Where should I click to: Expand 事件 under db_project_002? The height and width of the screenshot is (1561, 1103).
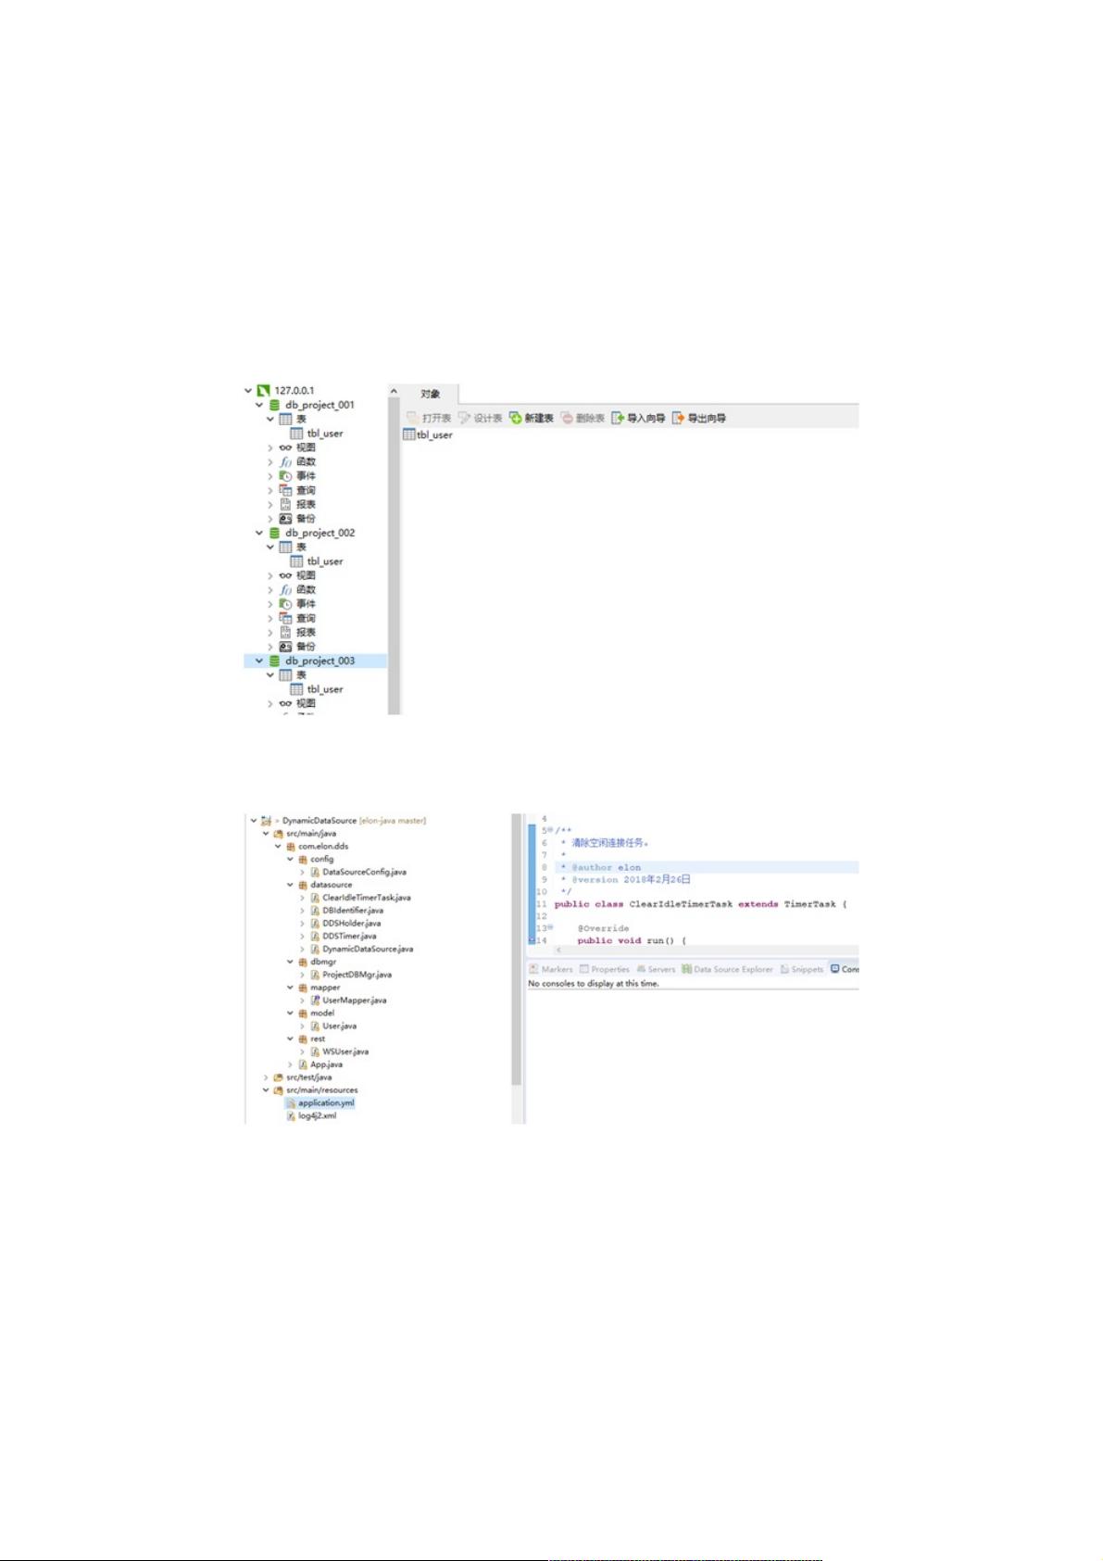click(x=270, y=604)
